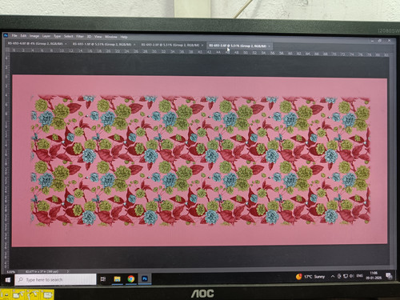
Task: Open the Image menu
Action: click(34, 36)
